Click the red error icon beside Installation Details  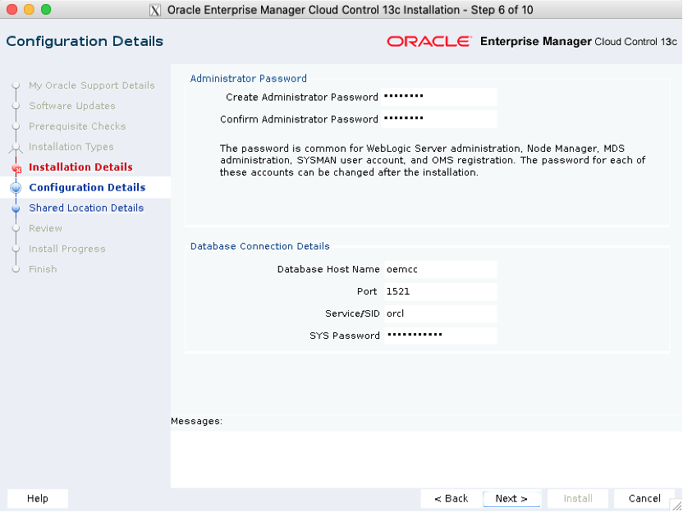16,168
